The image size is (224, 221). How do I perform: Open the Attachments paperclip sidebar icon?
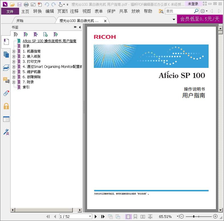(x=6, y=93)
